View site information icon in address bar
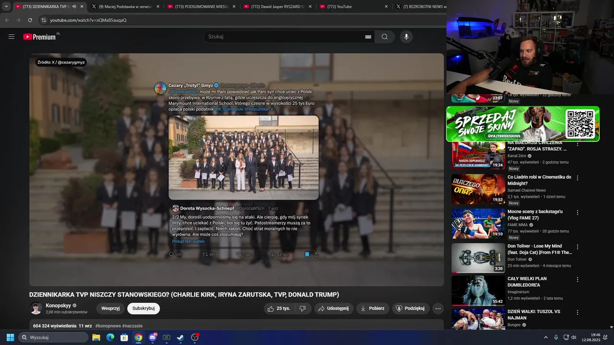Viewport: 614px width, 345px height. 44,20
